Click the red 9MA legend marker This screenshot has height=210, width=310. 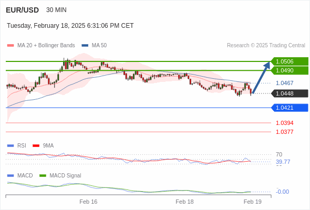coord(36,146)
